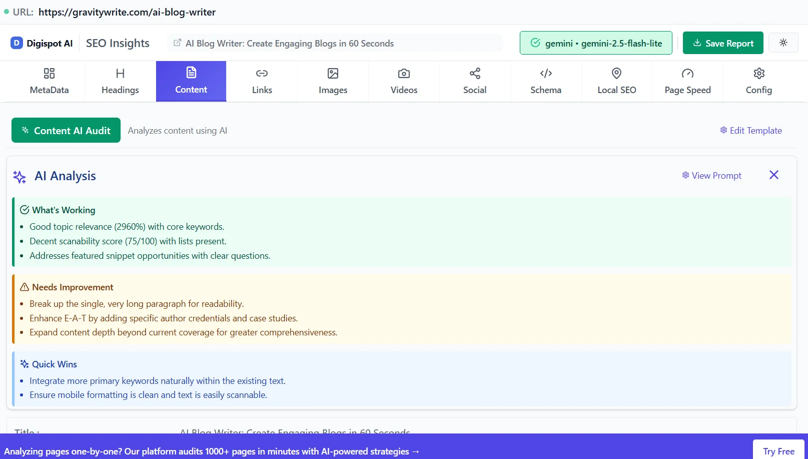808x459 pixels.
Task: Dismiss the AI Analysis panel
Action: (x=773, y=175)
